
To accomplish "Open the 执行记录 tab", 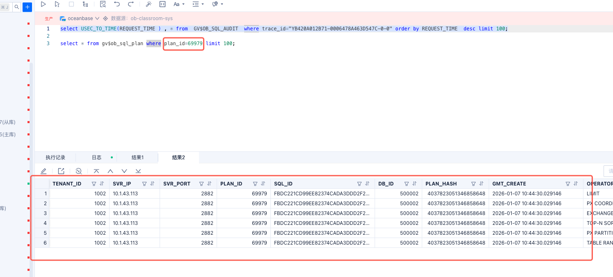I will click(x=55, y=158).
